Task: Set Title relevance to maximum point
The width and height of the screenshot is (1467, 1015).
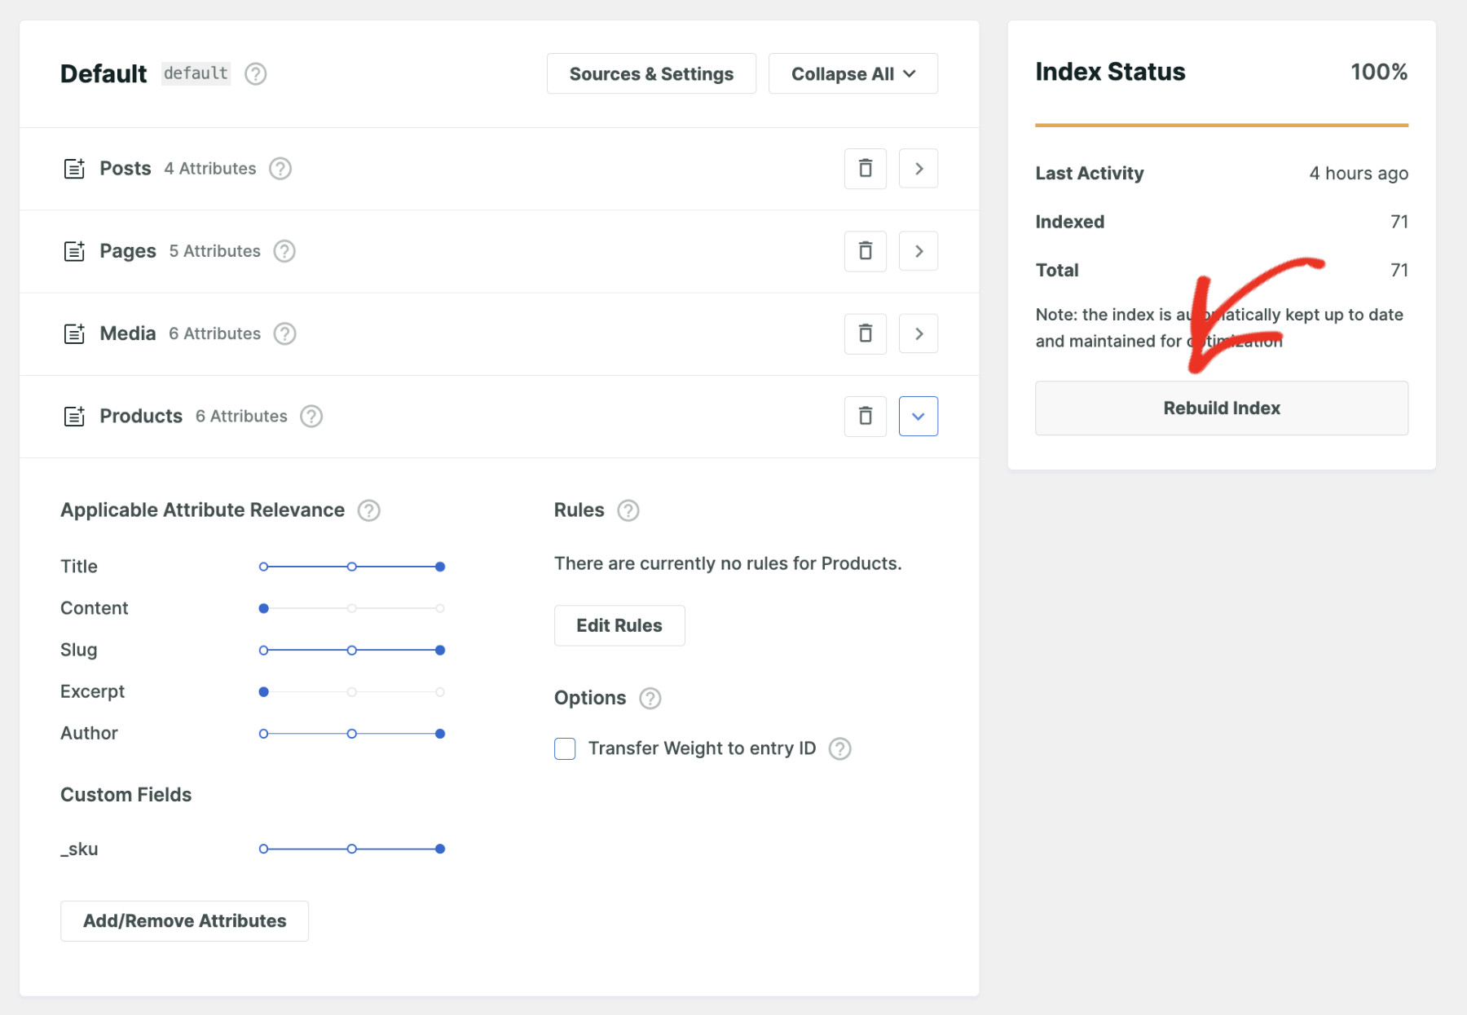Action: pyautogui.click(x=440, y=567)
